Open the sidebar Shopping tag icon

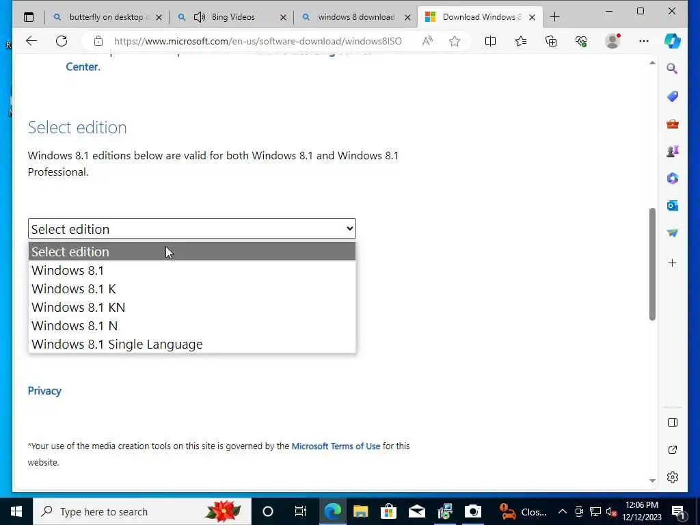[673, 96]
